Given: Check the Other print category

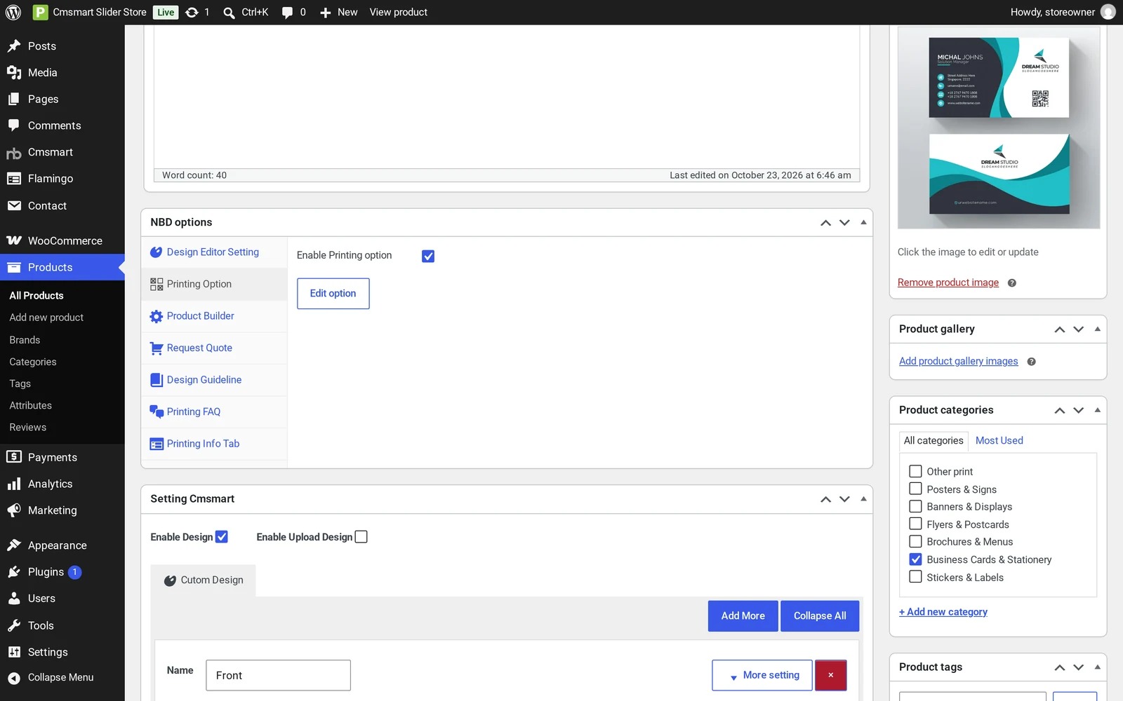Looking at the screenshot, I should pos(915,471).
